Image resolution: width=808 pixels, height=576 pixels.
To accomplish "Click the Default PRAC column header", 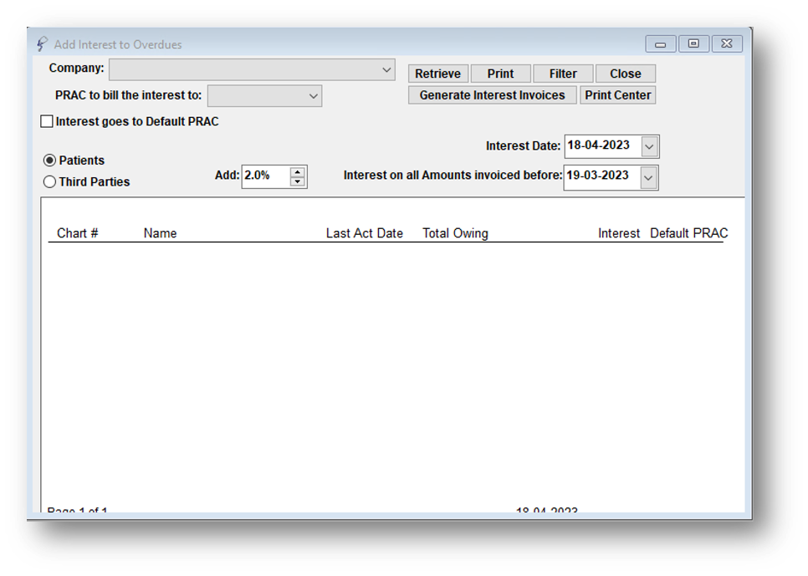I will [689, 233].
